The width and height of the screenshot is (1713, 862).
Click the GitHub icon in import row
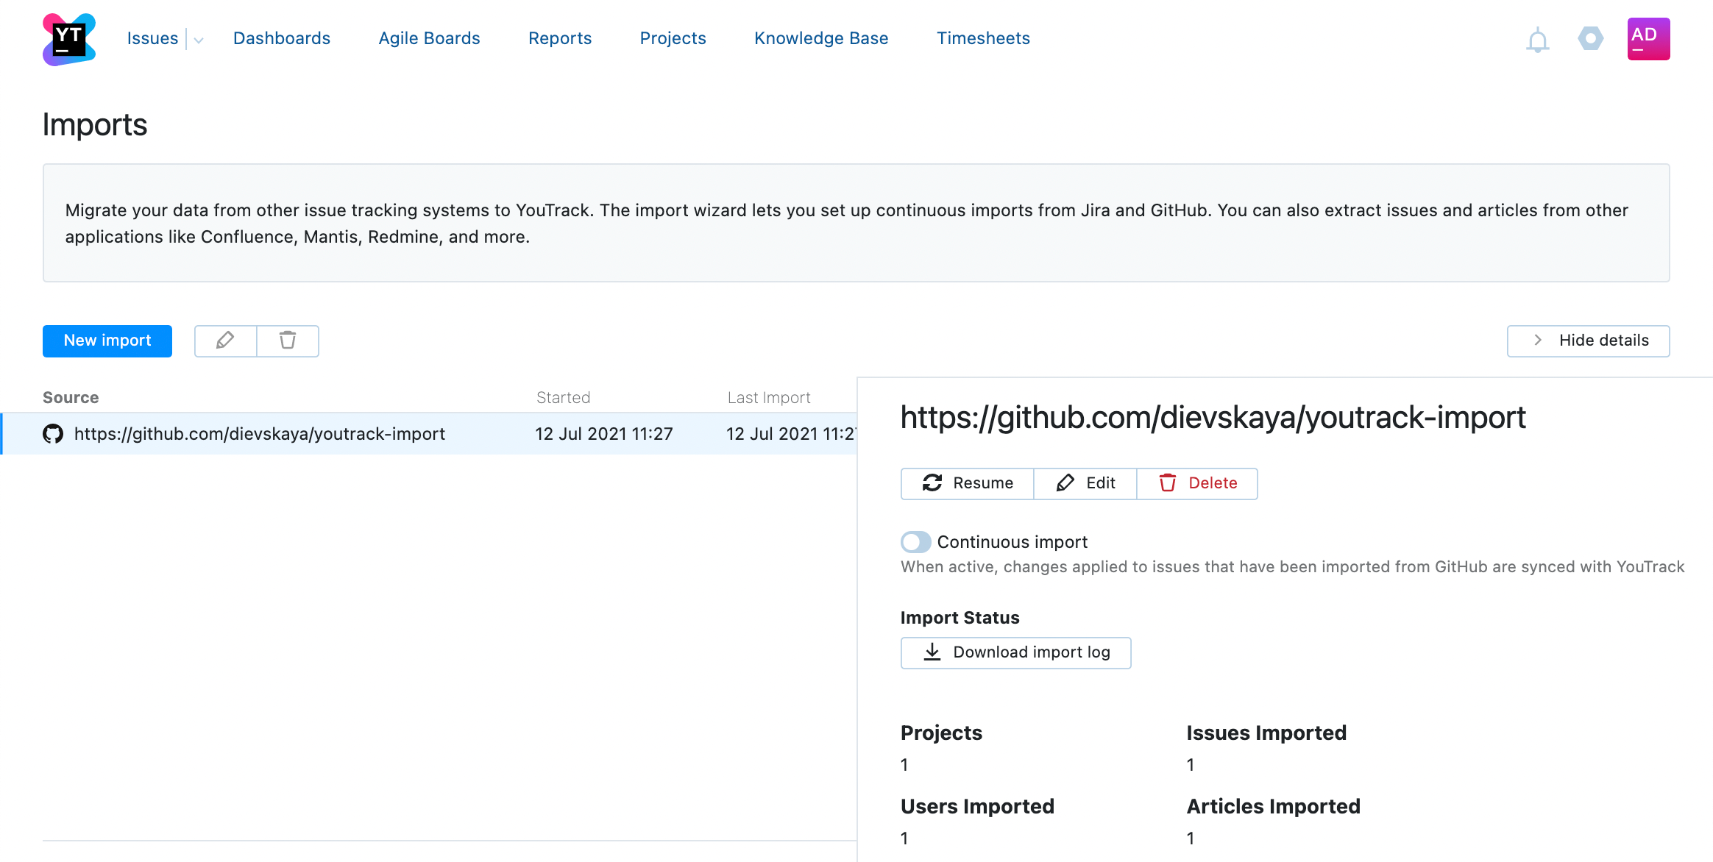(x=53, y=434)
